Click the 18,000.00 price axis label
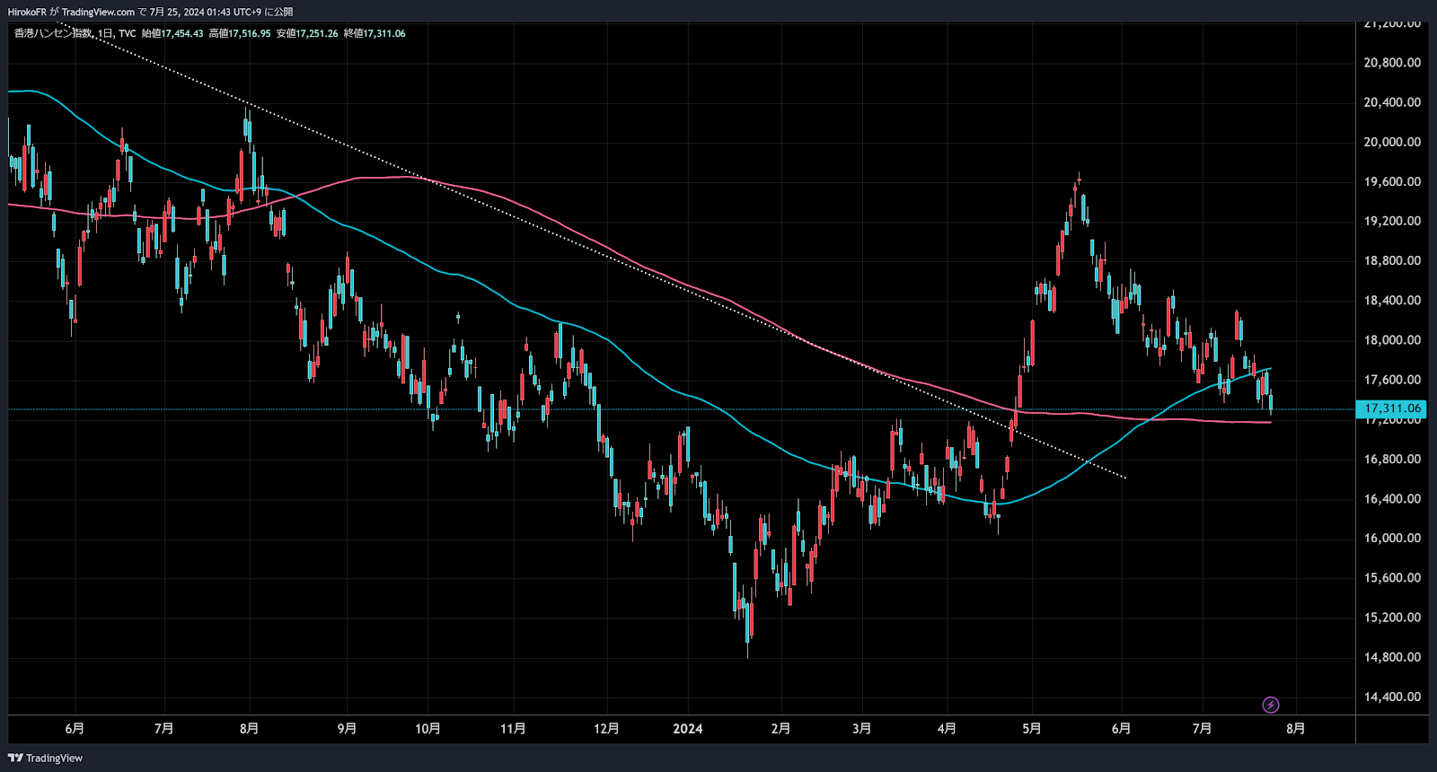The width and height of the screenshot is (1437, 772). tap(1392, 340)
